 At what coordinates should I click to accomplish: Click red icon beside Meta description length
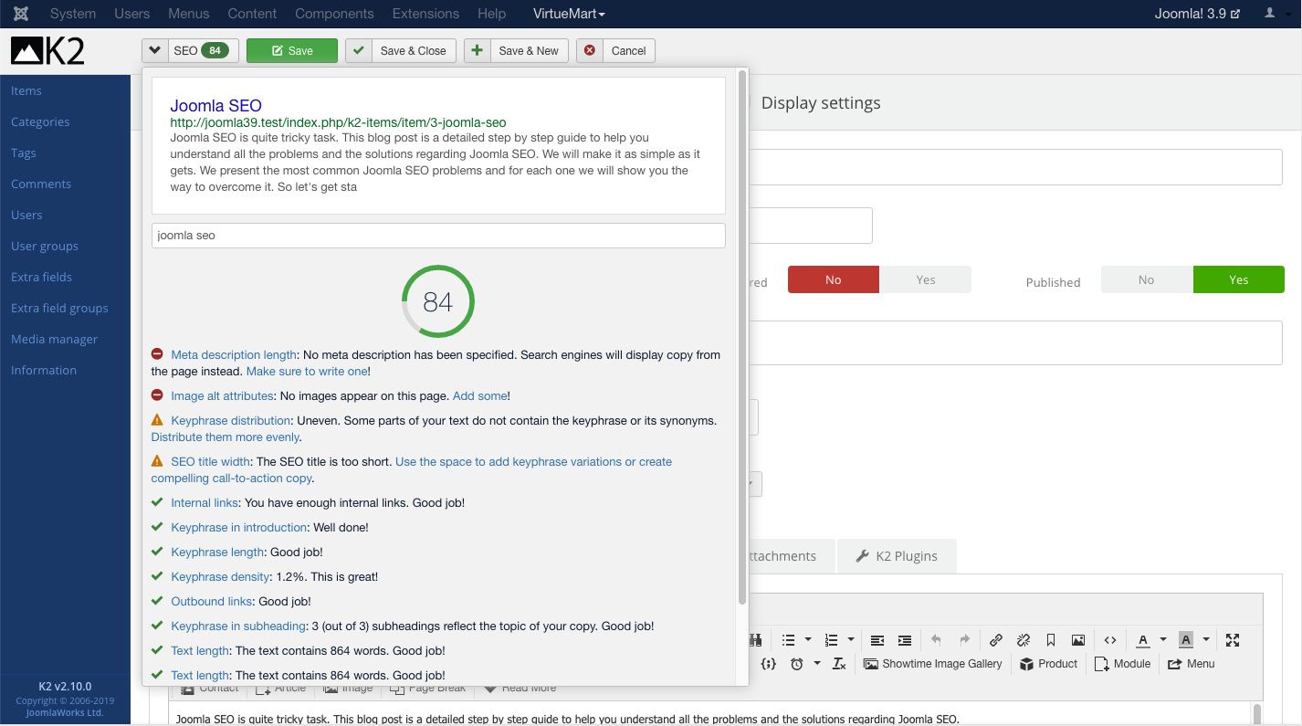(x=157, y=354)
